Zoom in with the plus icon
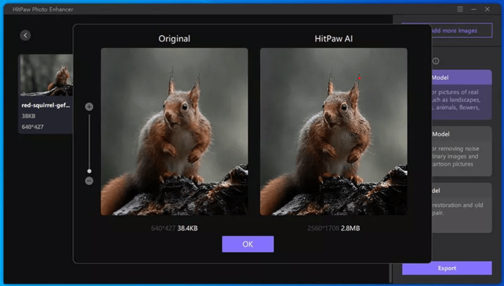This screenshot has height=286, width=504. point(89,106)
